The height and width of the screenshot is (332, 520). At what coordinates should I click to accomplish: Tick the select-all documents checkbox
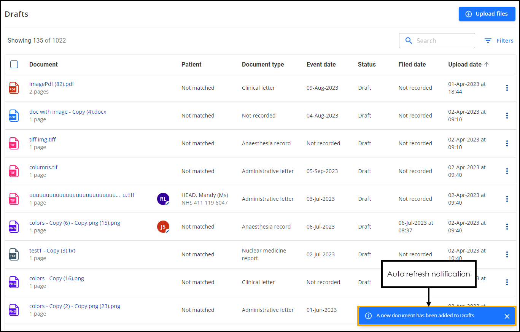(x=14, y=64)
